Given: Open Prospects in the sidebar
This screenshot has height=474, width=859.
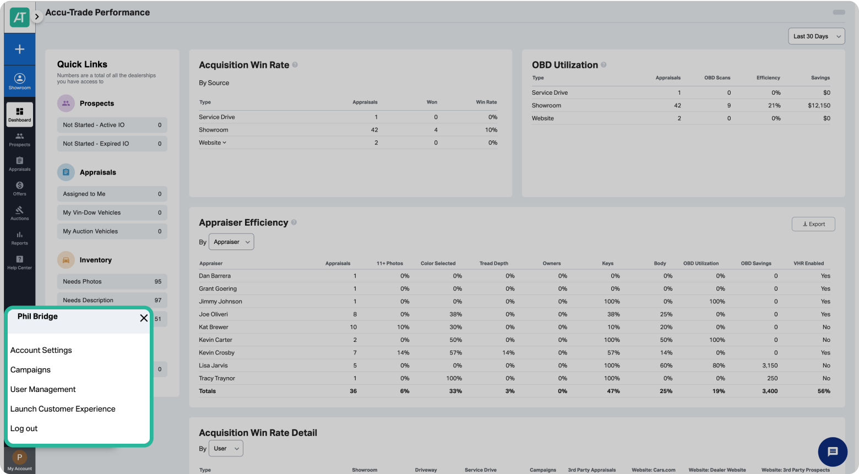Looking at the screenshot, I should click(20, 139).
